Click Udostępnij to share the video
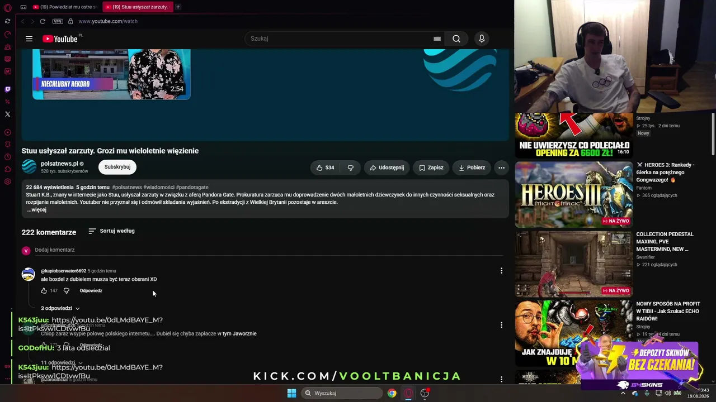716x402 pixels. click(387, 167)
